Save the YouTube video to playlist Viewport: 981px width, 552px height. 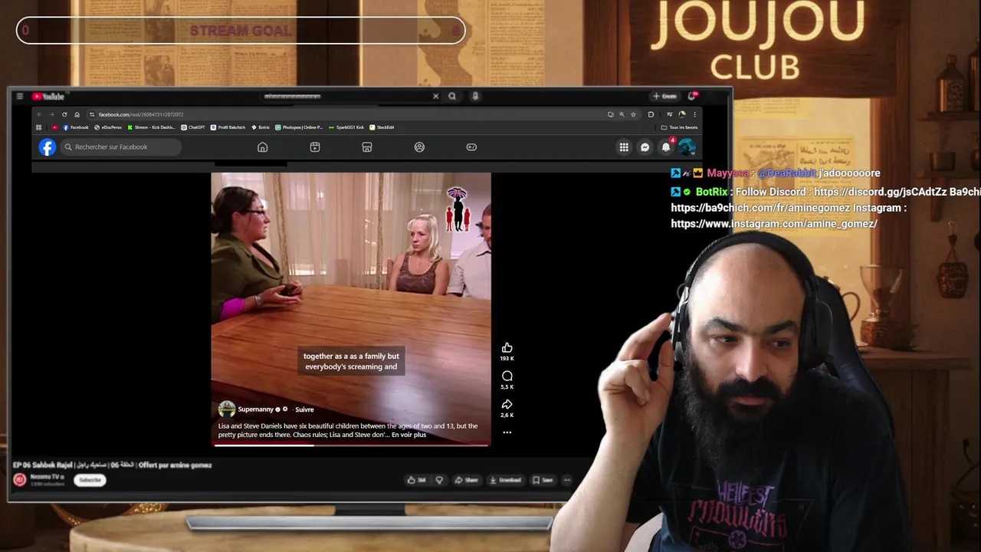(x=543, y=480)
